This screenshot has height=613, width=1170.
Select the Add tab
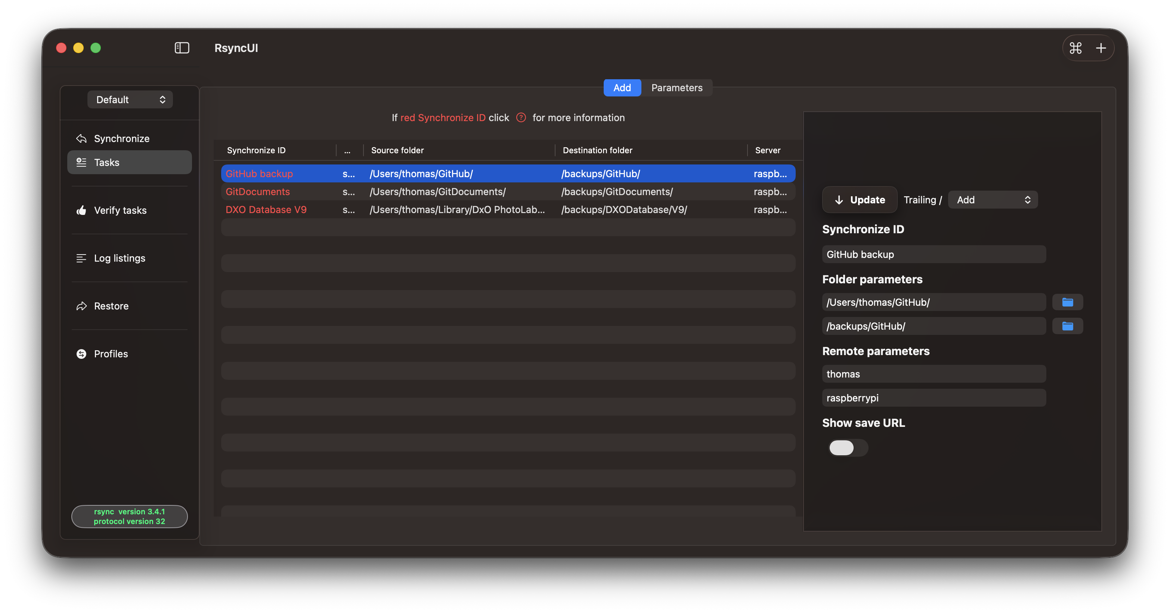click(622, 88)
